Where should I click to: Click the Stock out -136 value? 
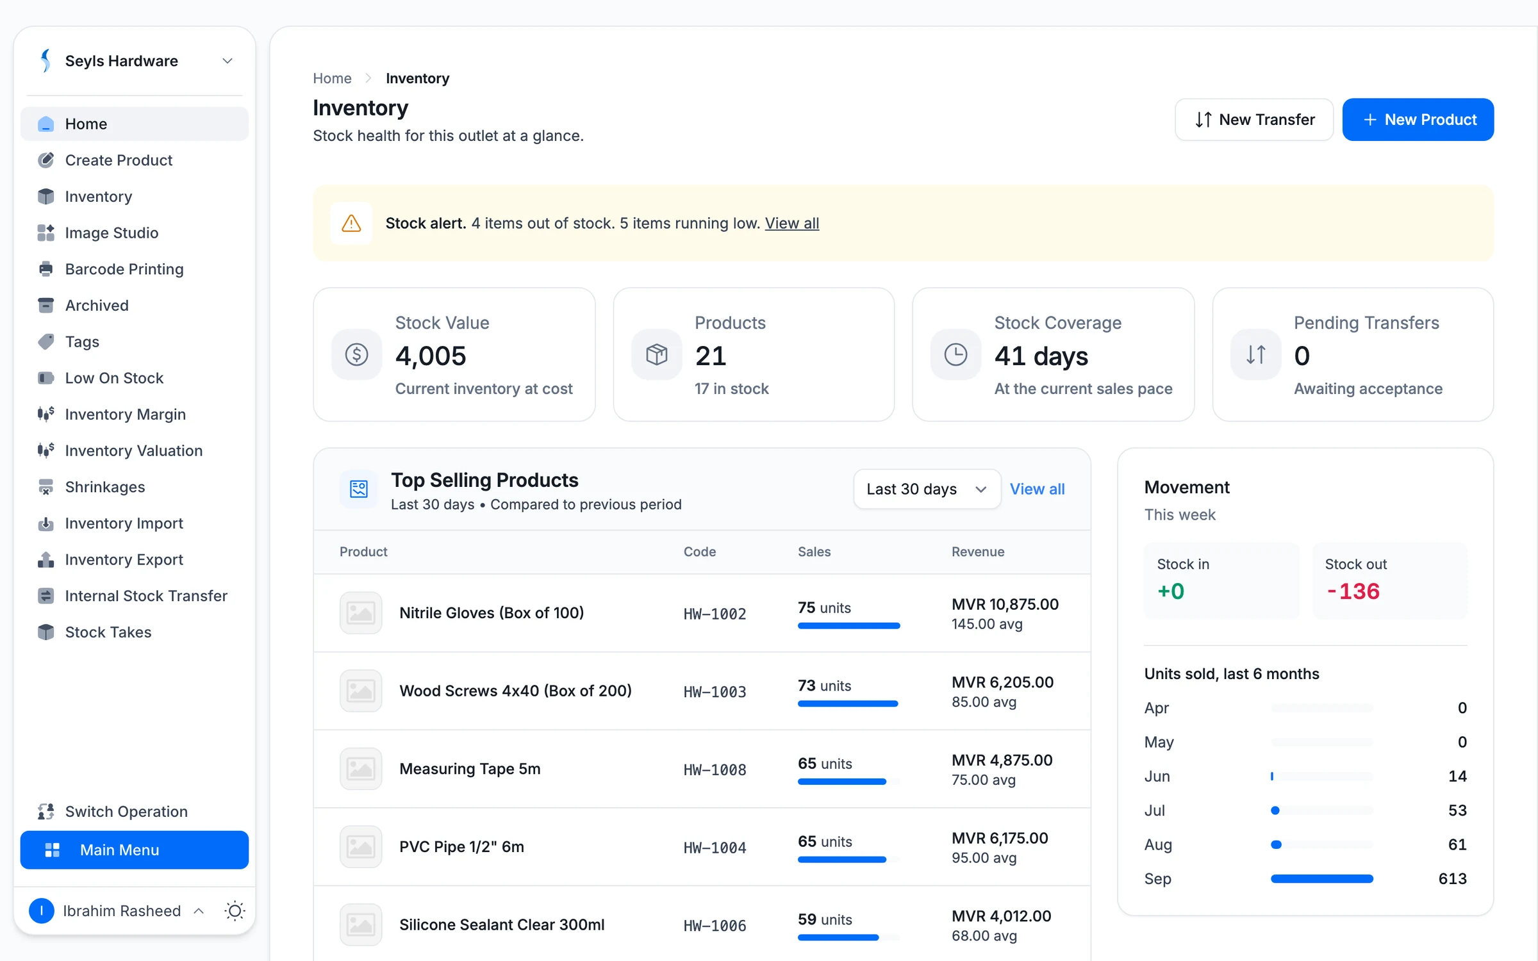click(1352, 591)
